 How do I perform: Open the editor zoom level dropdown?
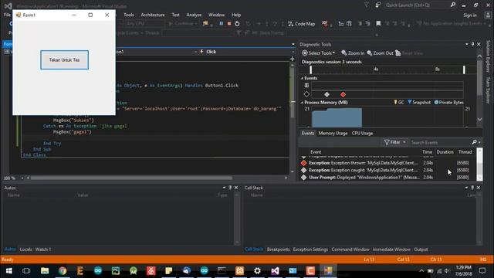(22, 178)
